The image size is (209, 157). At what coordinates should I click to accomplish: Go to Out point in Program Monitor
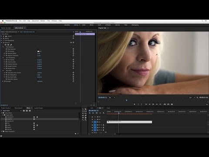(x=160, y=104)
